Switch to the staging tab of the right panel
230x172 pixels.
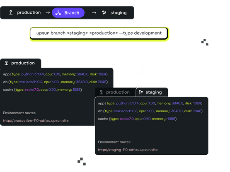(152, 92)
